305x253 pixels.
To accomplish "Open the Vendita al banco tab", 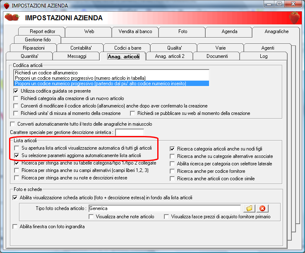I will 135,31.
